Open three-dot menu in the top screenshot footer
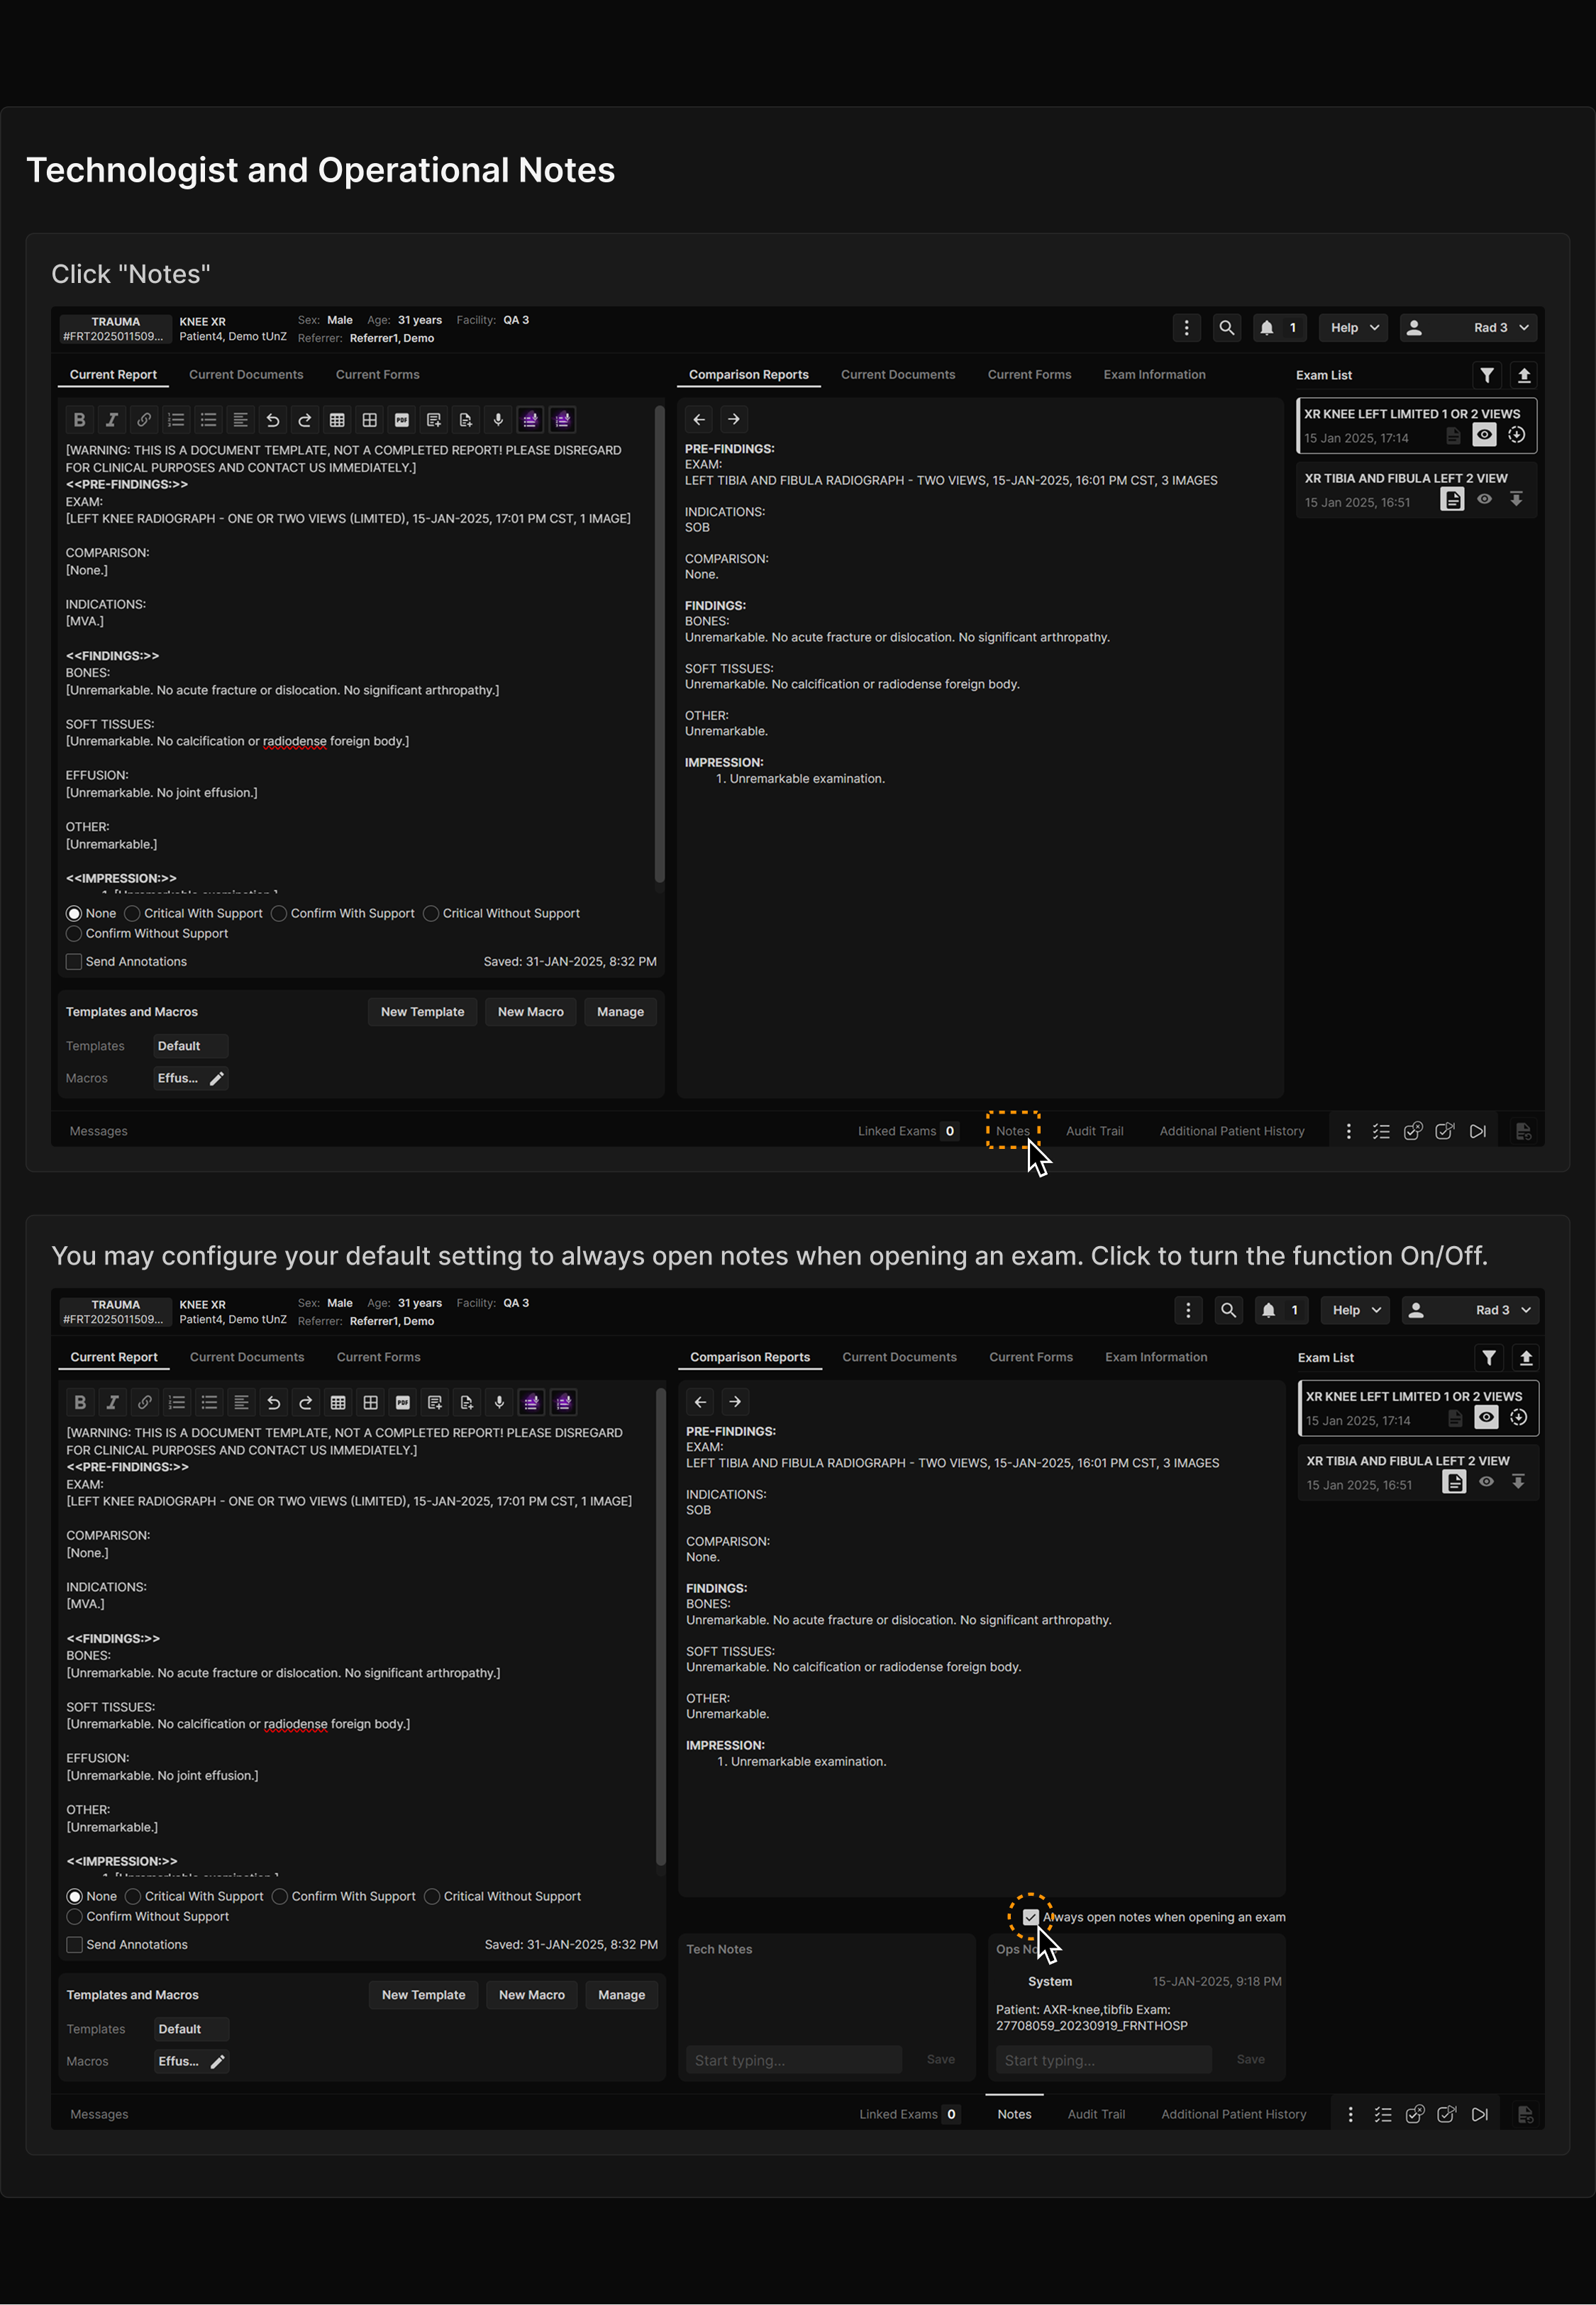This screenshot has height=2305, width=1596. tap(1349, 1131)
